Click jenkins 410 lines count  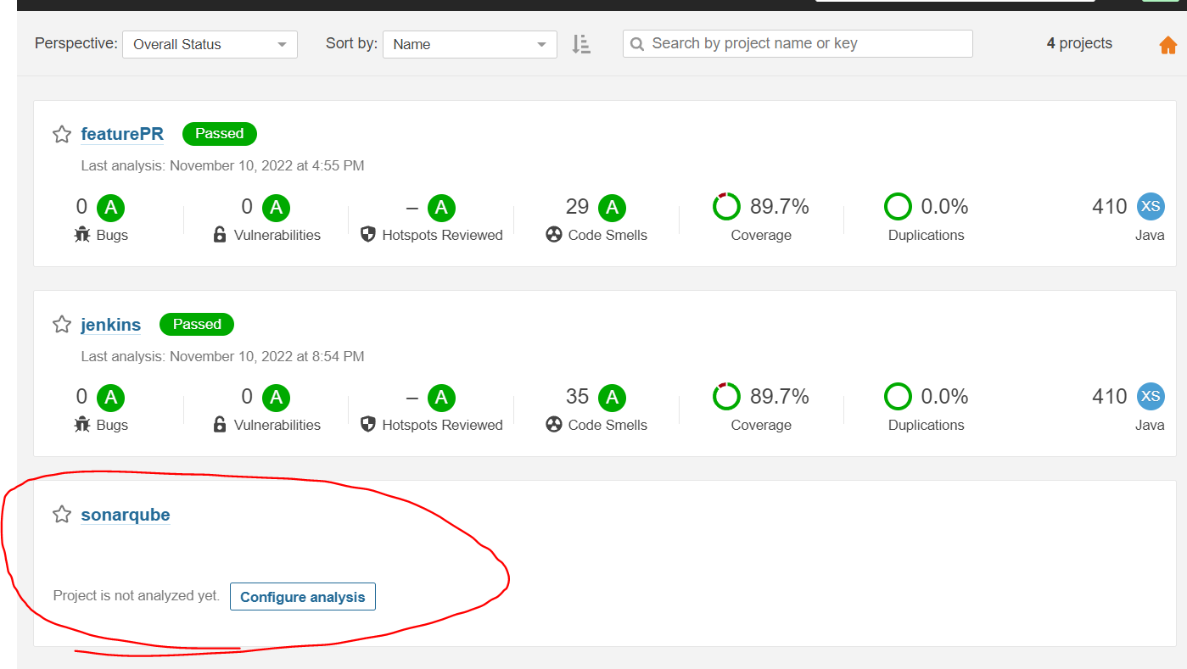[1110, 397]
